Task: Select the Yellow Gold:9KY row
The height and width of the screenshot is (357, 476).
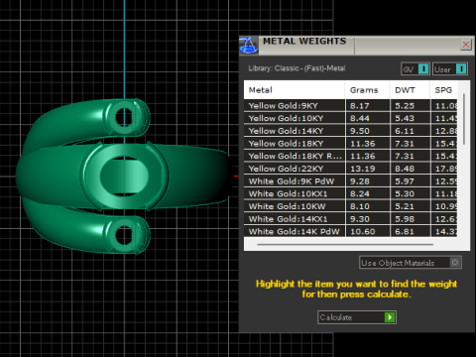Action: 351,106
